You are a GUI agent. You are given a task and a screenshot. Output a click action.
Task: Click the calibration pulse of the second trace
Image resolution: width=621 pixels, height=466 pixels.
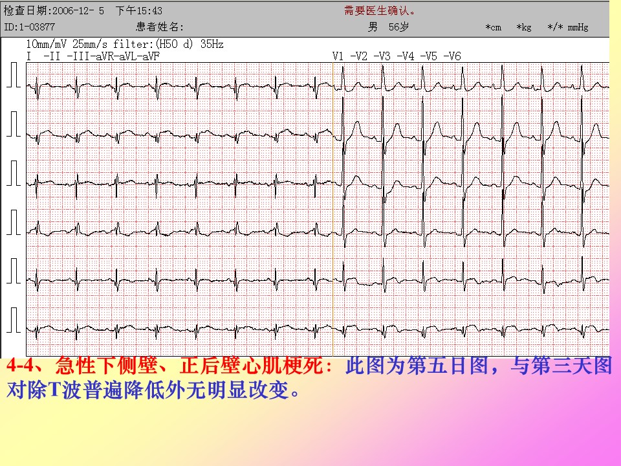[x=14, y=124]
